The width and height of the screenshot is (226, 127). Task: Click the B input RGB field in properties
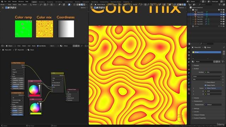coord(213,94)
